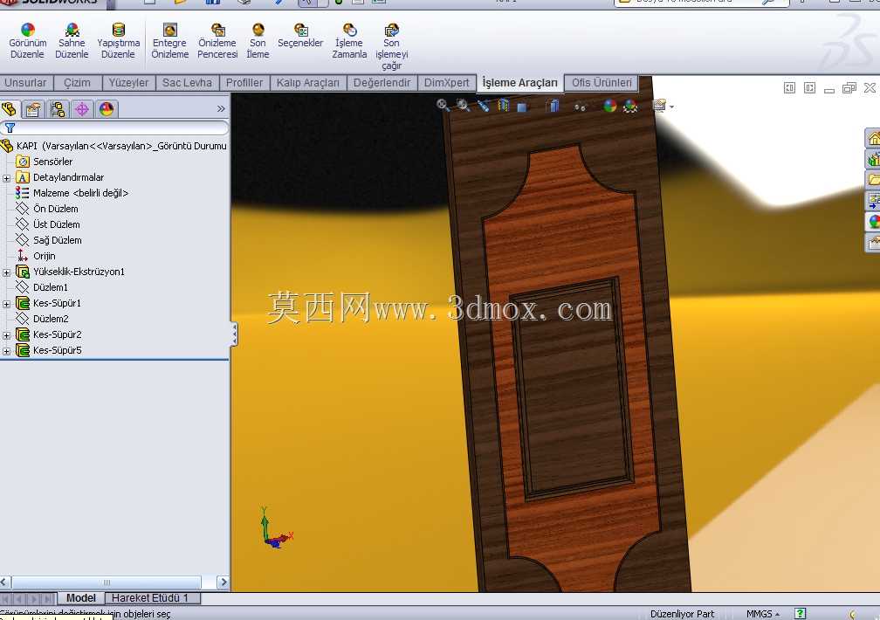This screenshot has height=620, width=880.
Task: Switch to DimXpert tab
Action: tap(447, 83)
